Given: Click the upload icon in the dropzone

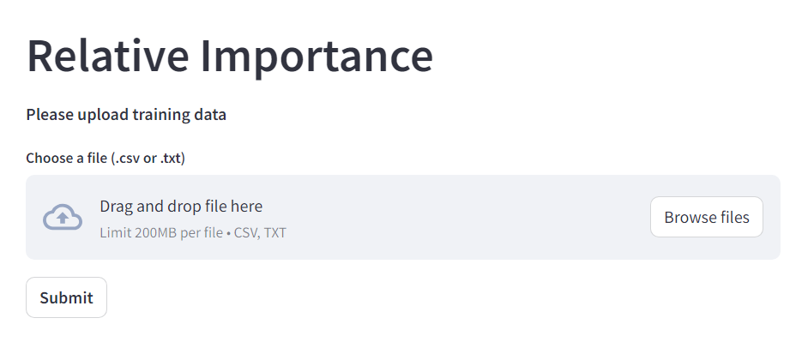Looking at the screenshot, I should point(63,218).
